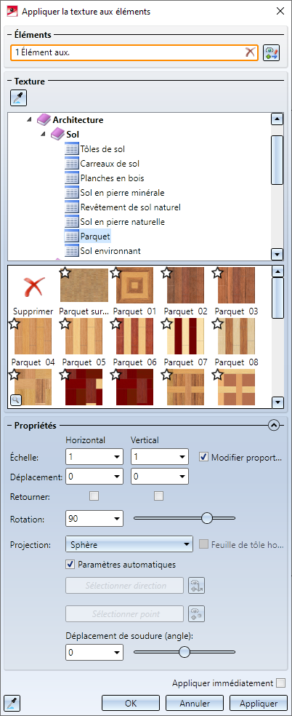The height and width of the screenshot is (716, 292).
Task: Disable the Paramètres automatiques checkbox
Action: pyautogui.click(x=70, y=565)
